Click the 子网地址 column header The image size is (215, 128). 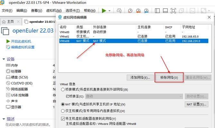189,27
